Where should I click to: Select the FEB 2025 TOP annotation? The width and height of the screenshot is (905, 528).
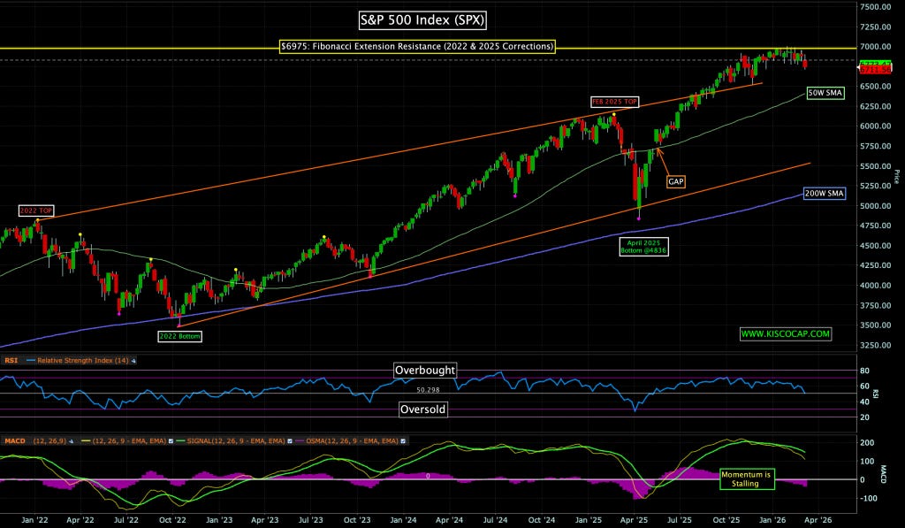coord(615,102)
